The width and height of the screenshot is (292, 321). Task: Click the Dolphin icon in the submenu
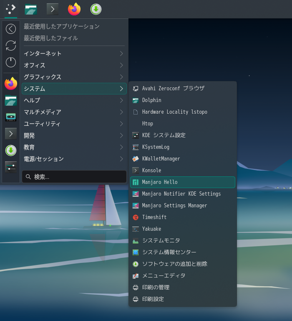[136, 100]
